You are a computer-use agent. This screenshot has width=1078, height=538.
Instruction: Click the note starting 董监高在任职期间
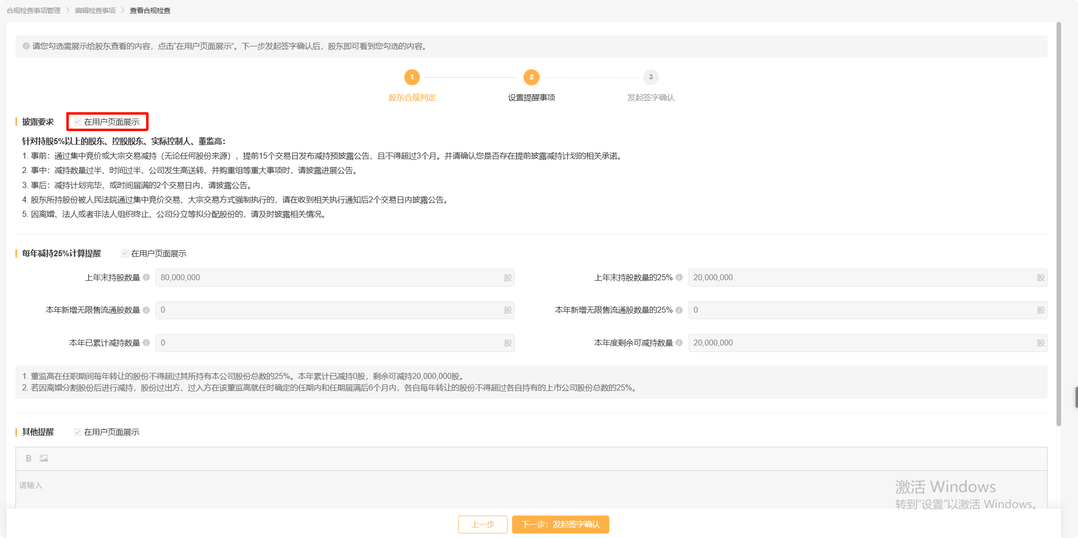(244, 376)
